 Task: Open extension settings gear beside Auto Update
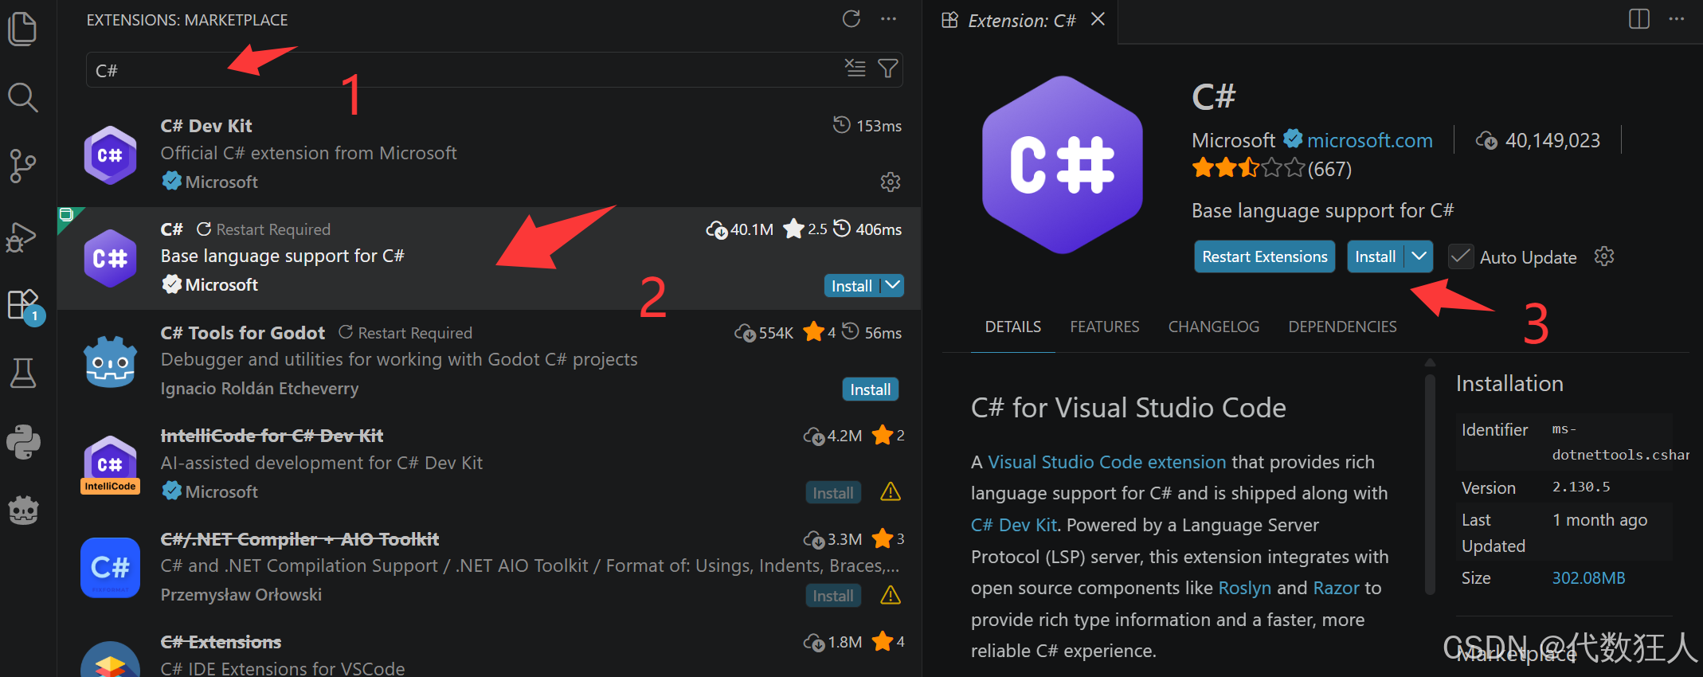tap(1604, 256)
